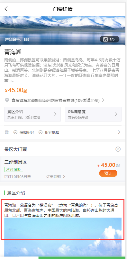Screen dimensions: 127x259
Task: Click the sky photo in 景区介绍 section
Action: click(x=63, y=237)
